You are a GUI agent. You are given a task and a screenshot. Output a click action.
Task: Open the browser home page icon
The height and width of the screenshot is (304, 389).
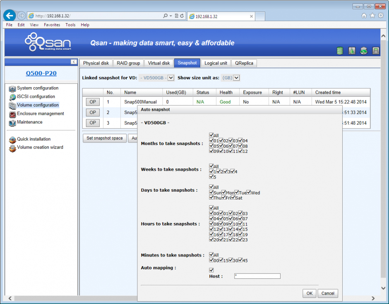(x=364, y=16)
